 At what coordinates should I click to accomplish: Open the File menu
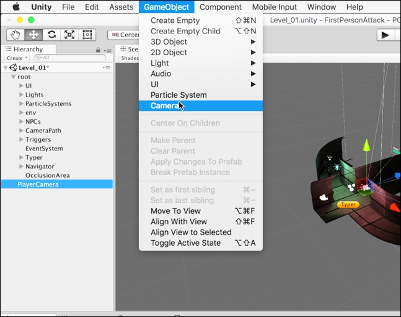click(x=68, y=7)
